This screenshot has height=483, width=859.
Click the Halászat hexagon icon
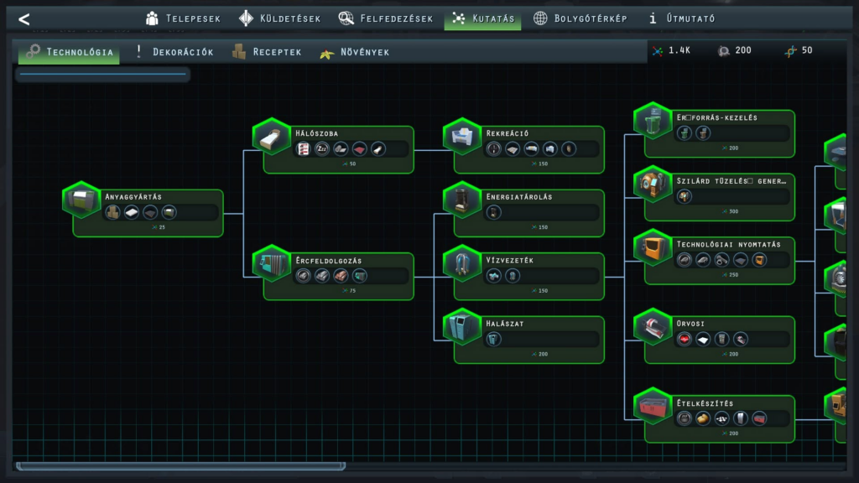tap(462, 328)
